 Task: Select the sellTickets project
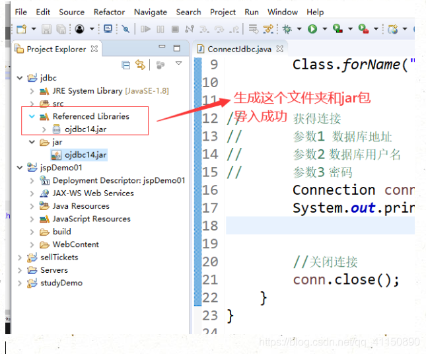[x=53, y=258]
